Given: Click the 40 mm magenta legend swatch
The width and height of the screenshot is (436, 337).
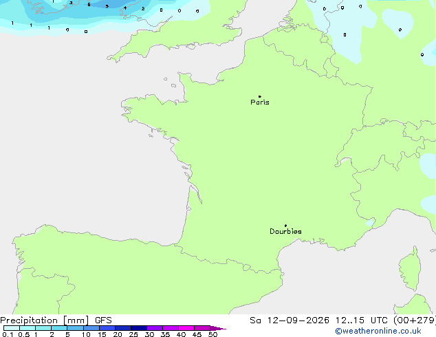Looking at the screenshot, I should pyautogui.click(x=186, y=328).
